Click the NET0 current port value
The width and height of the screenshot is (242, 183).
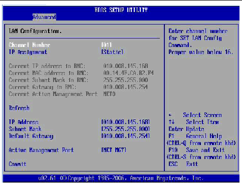point(109,94)
